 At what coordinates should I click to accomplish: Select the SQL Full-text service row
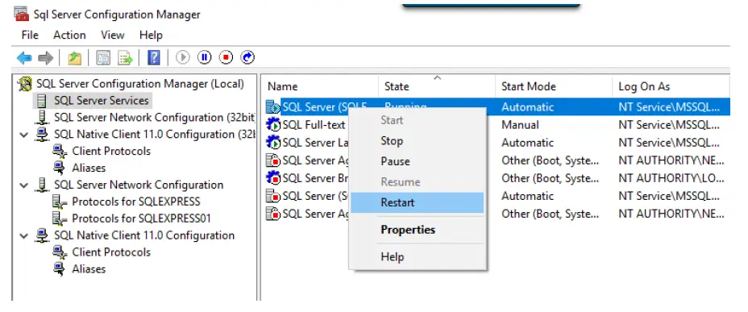point(314,125)
